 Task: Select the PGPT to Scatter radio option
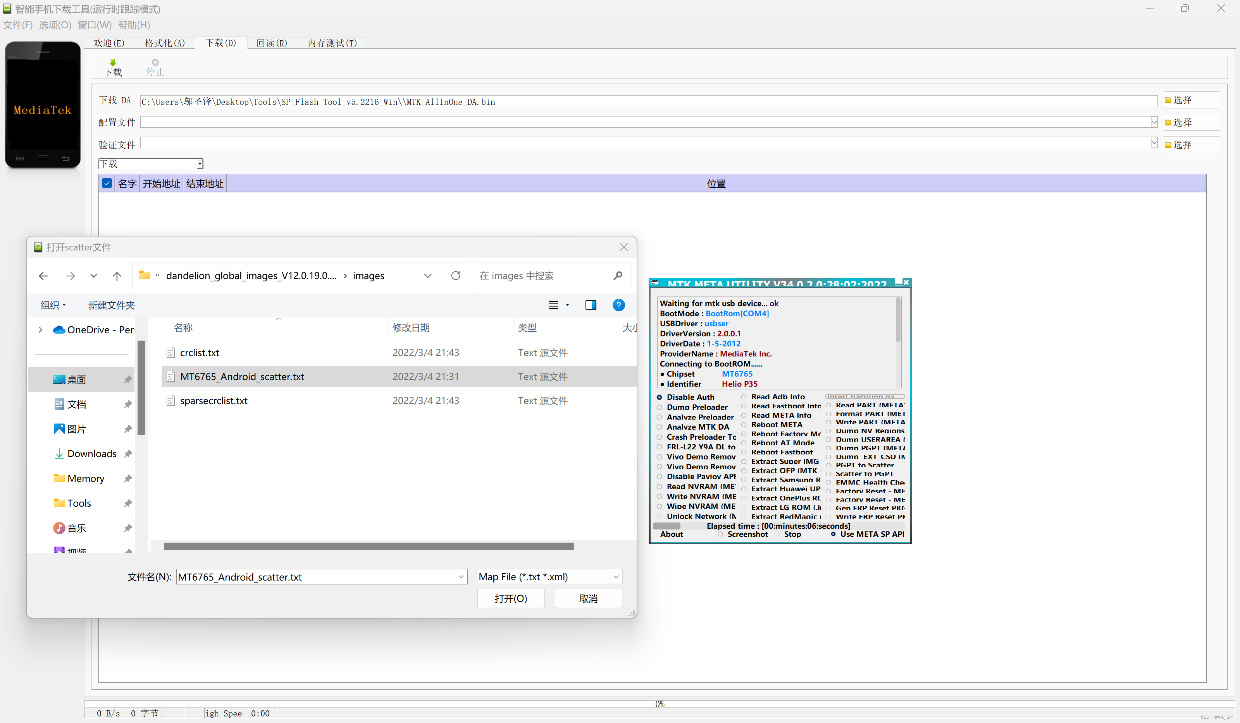point(828,465)
